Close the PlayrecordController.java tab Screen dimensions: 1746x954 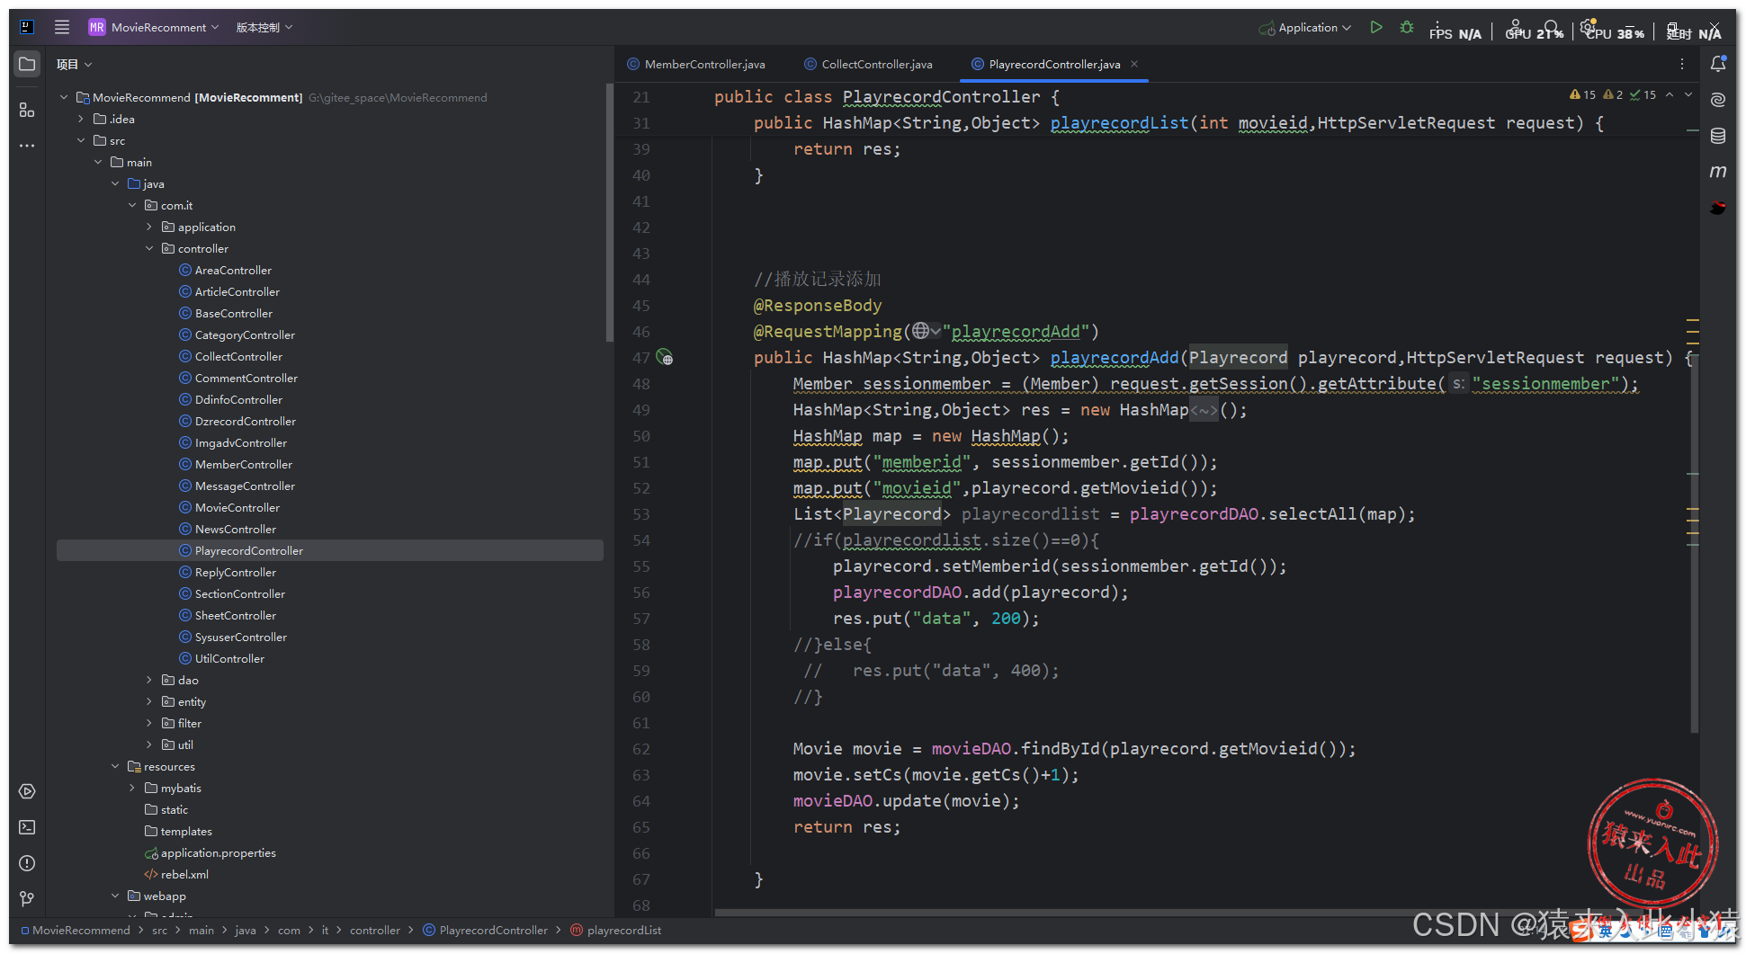pyautogui.click(x=1134, y=64)
